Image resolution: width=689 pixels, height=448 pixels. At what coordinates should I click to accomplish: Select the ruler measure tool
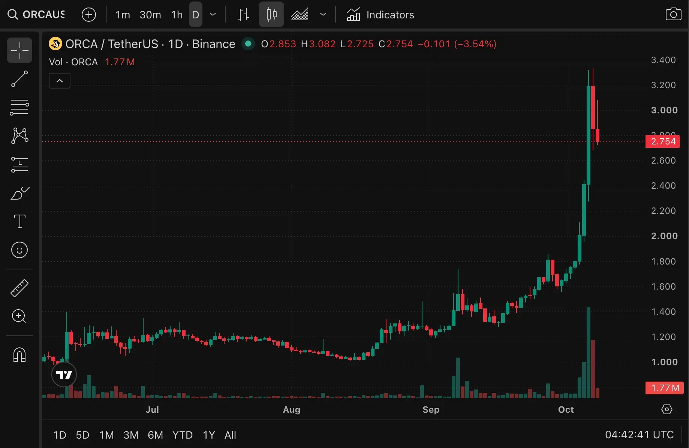19,288
